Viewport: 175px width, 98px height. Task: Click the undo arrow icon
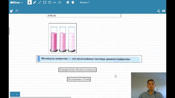point(11,11)
